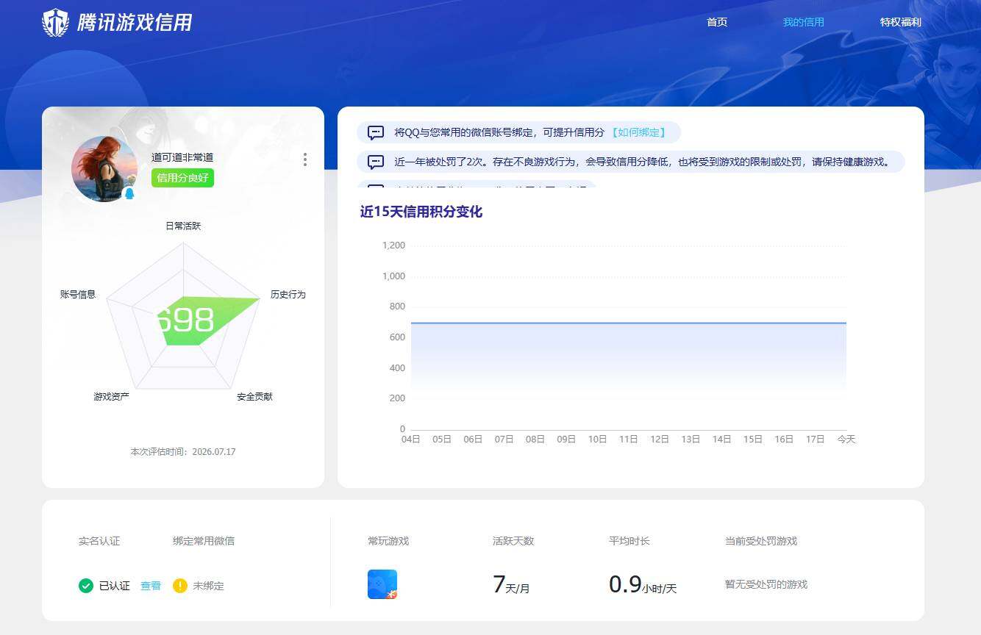Click the 04日 label on chart axis
Screen dimensions: 981x635
410,439
